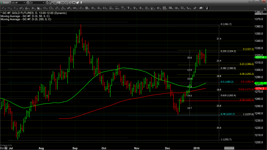Click the symbol search icon
The image size is (267, 150).
point(28,3)
